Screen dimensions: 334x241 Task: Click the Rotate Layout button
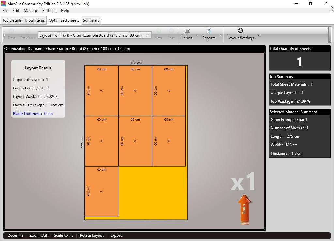coord(92,235)
